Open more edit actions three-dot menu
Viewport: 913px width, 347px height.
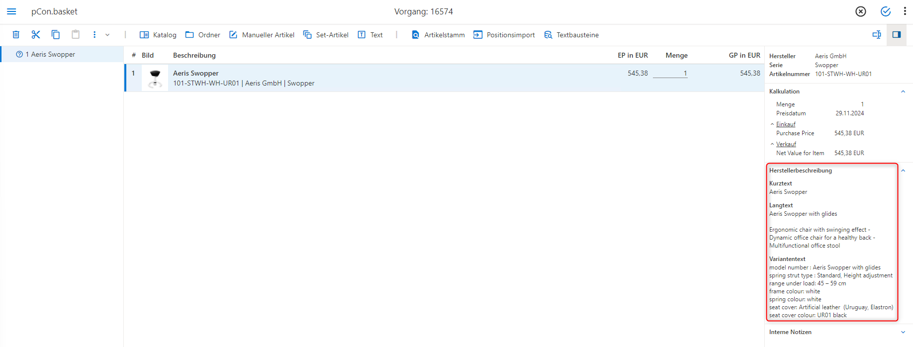(94, 35)
